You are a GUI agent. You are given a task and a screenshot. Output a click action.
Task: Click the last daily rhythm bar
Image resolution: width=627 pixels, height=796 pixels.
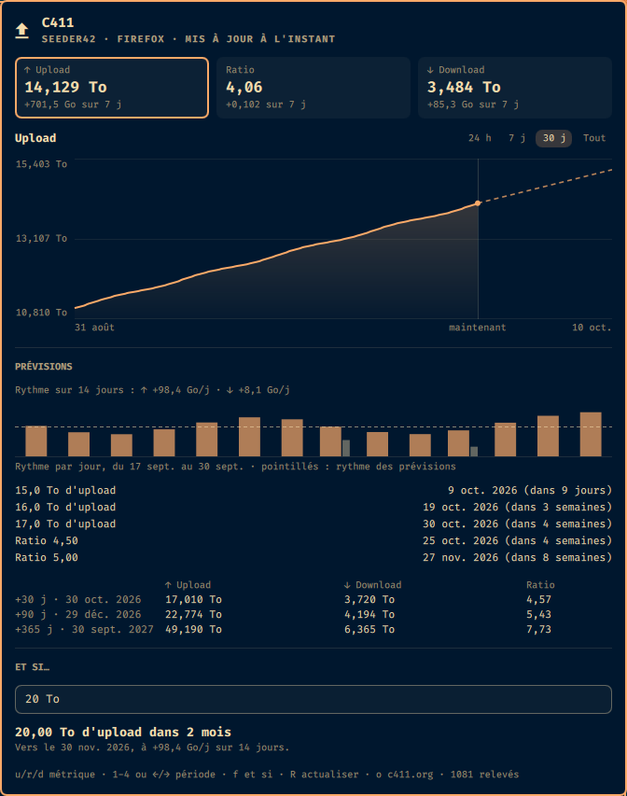tap(591, 434)
